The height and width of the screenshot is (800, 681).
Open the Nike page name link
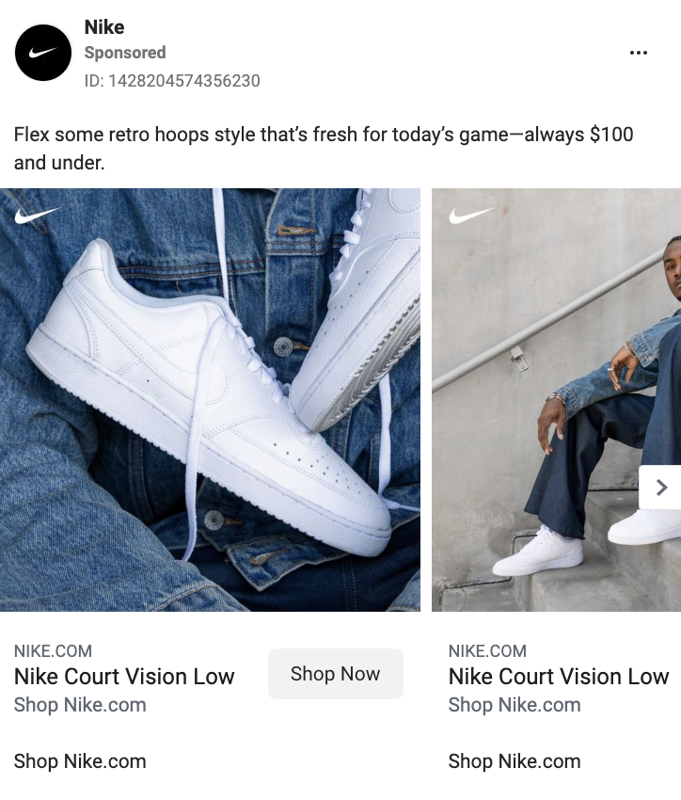tap(104, 27)
